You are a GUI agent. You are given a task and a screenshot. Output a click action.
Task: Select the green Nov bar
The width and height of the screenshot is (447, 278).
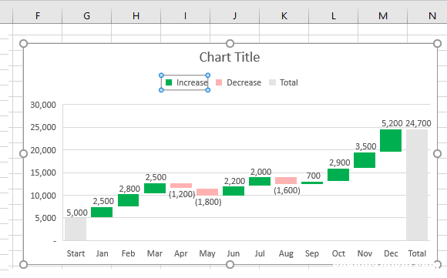tap(365, 160)
